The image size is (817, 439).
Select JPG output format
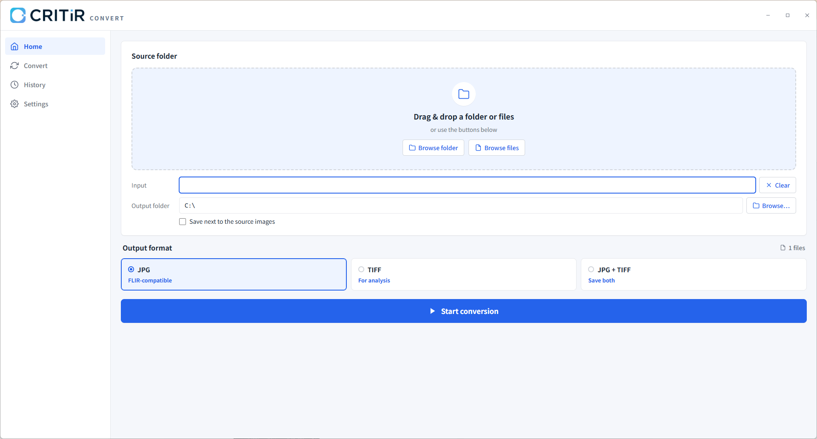234,274
